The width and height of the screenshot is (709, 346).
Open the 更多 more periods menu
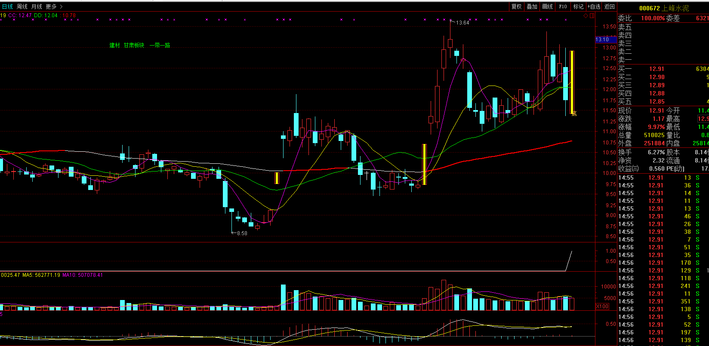pyautogui.click(x=51, y=6)
